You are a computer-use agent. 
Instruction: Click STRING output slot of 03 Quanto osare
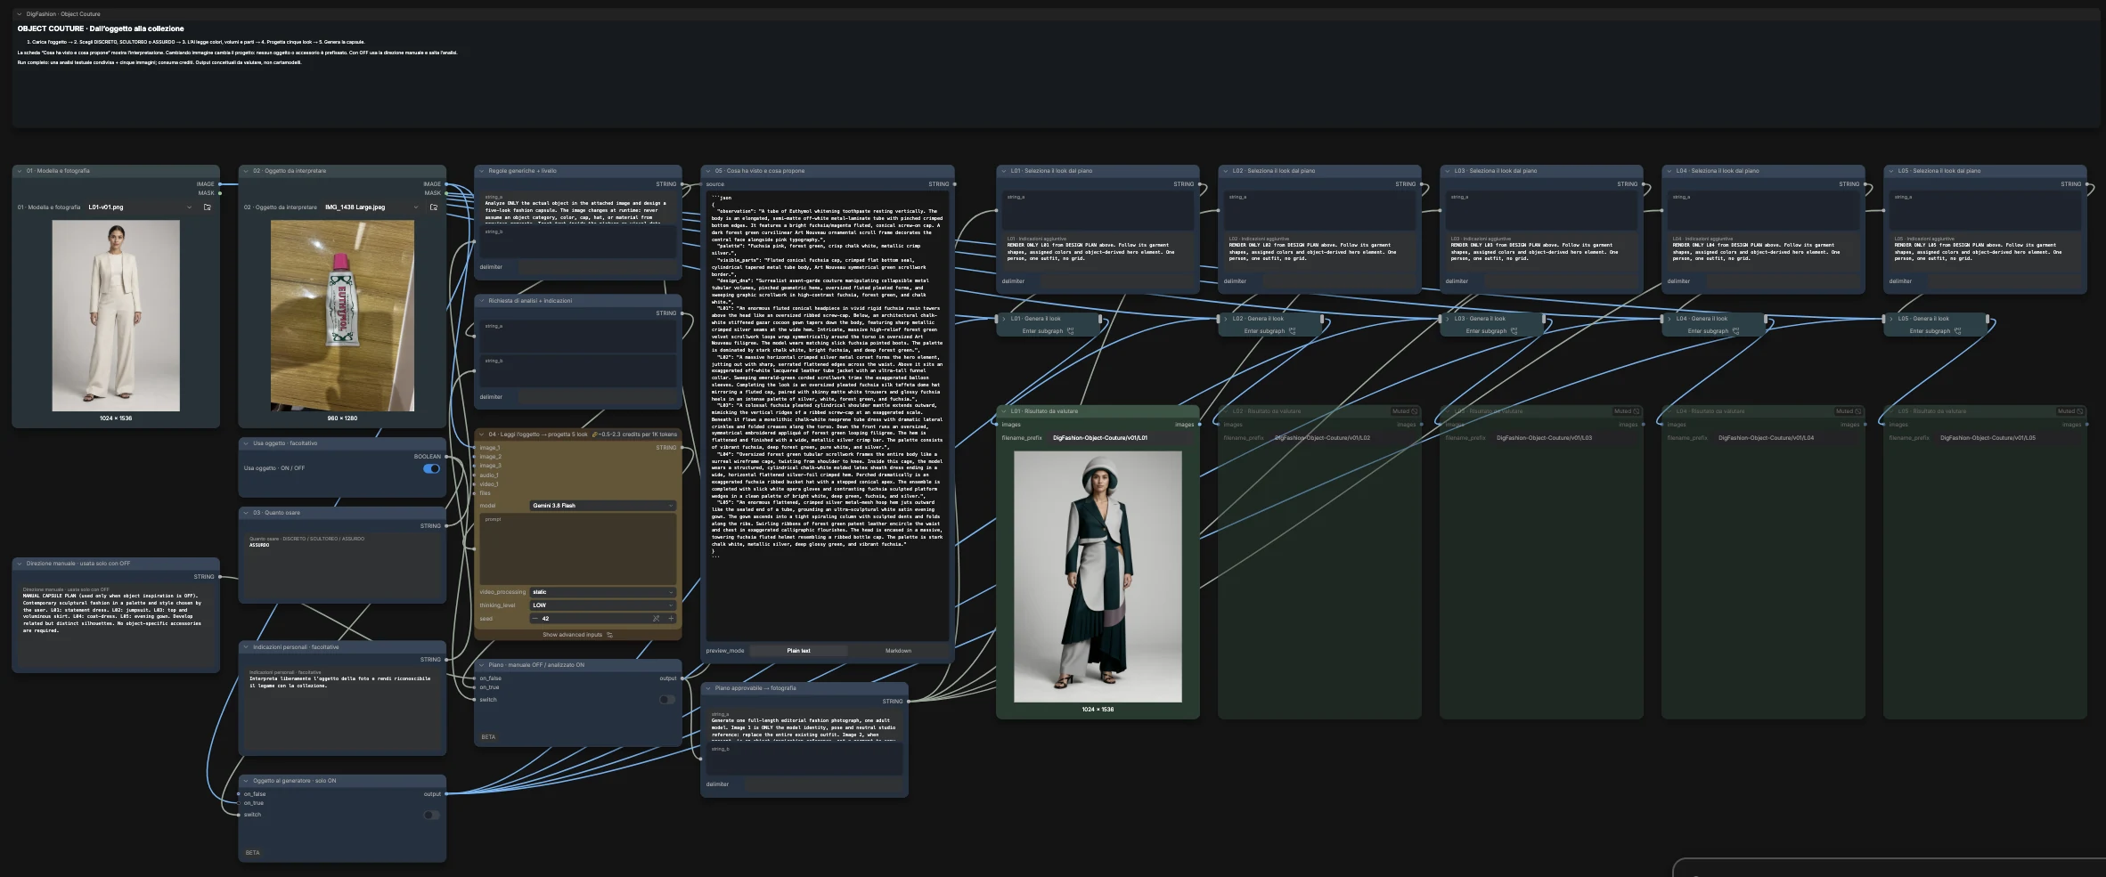tap(445, 526)
